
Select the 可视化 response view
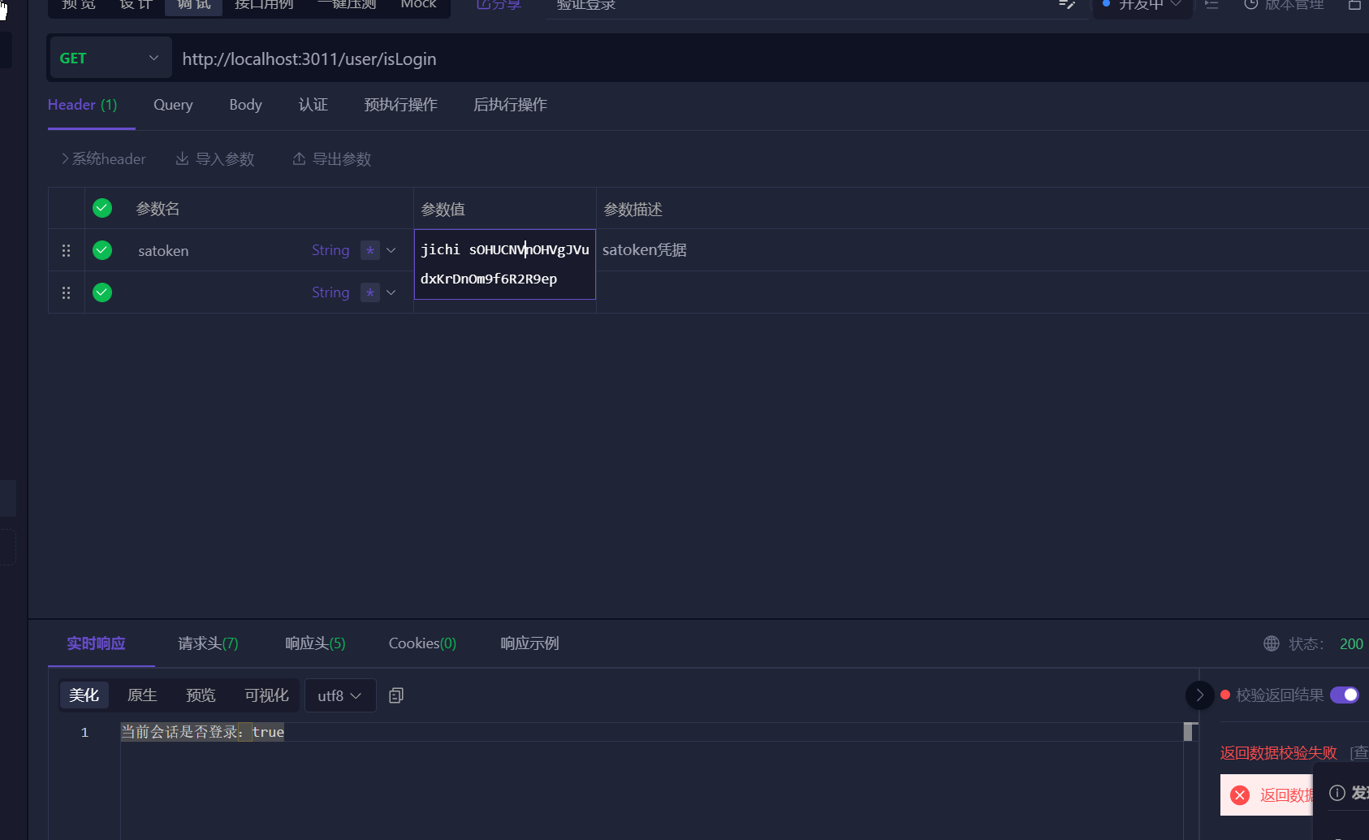pos(266,695)
